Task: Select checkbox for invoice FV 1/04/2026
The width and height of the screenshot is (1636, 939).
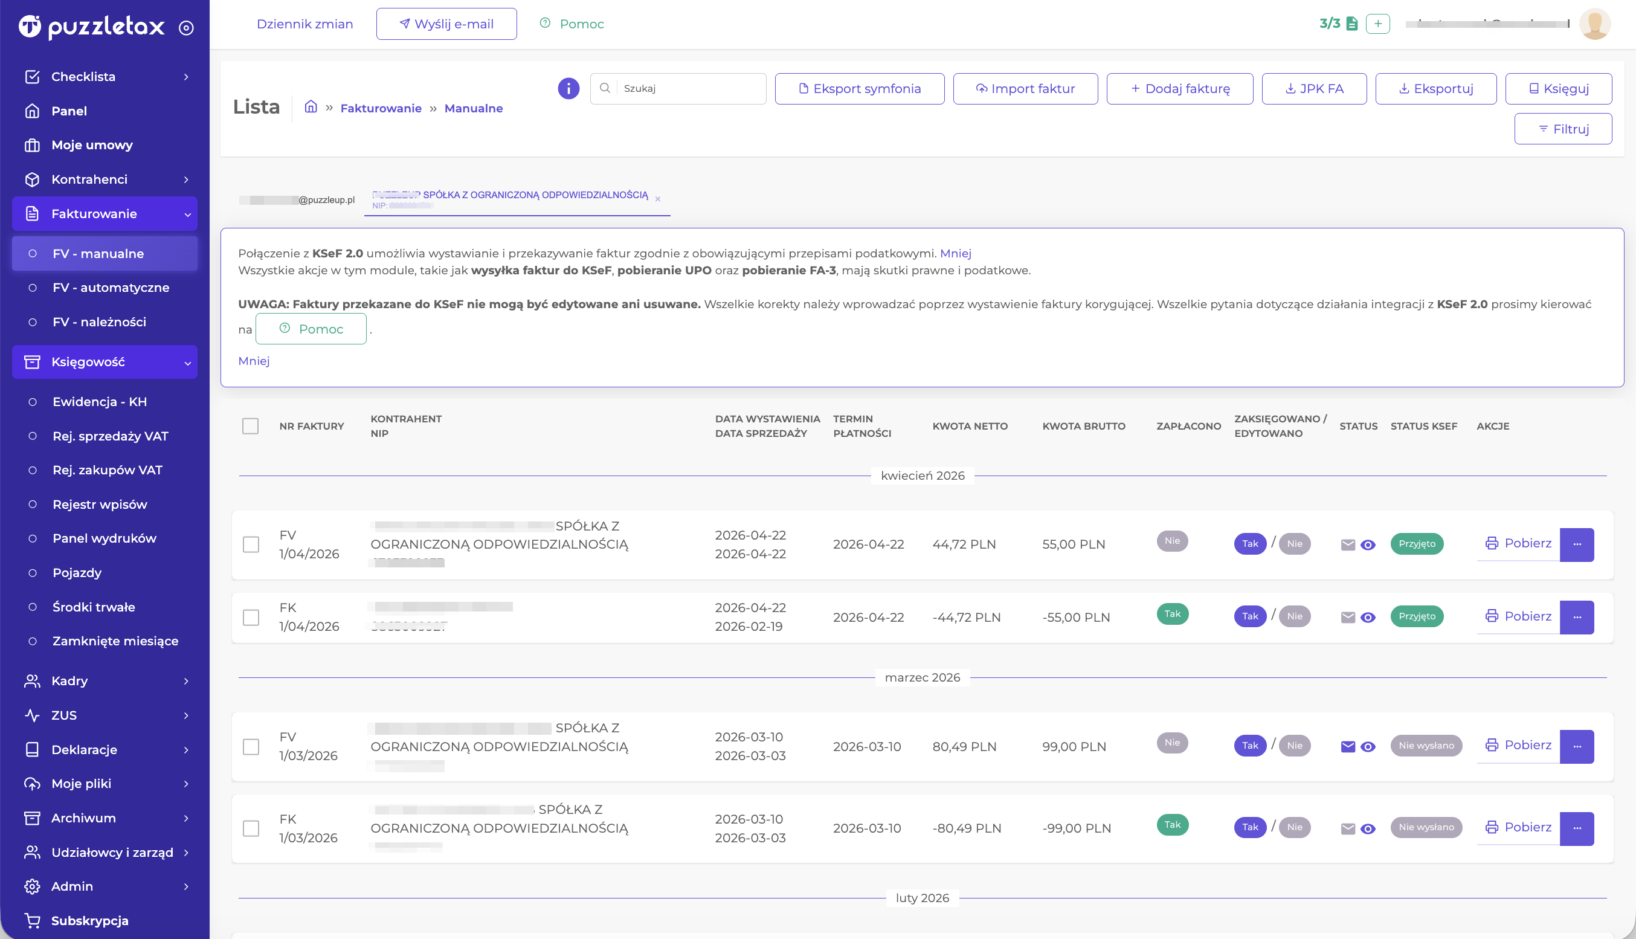Action: [x=251, y=544]
